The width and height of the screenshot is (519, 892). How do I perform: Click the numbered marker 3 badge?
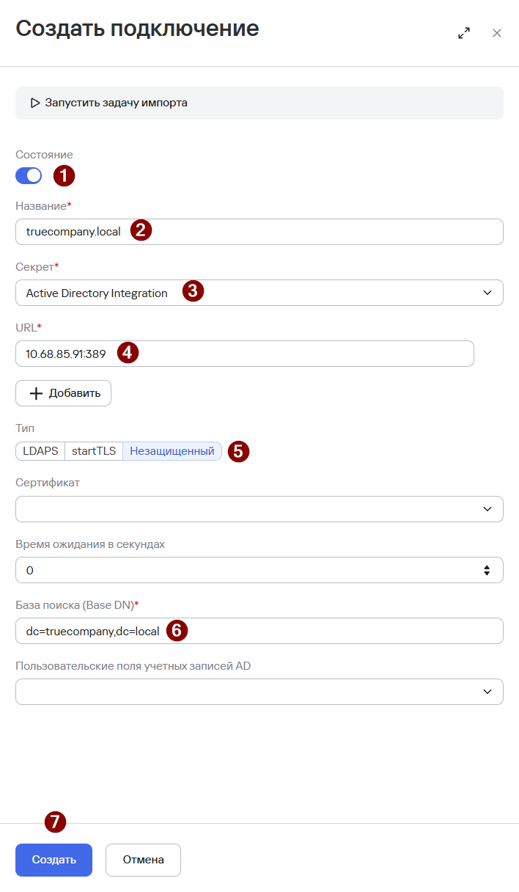193,291
